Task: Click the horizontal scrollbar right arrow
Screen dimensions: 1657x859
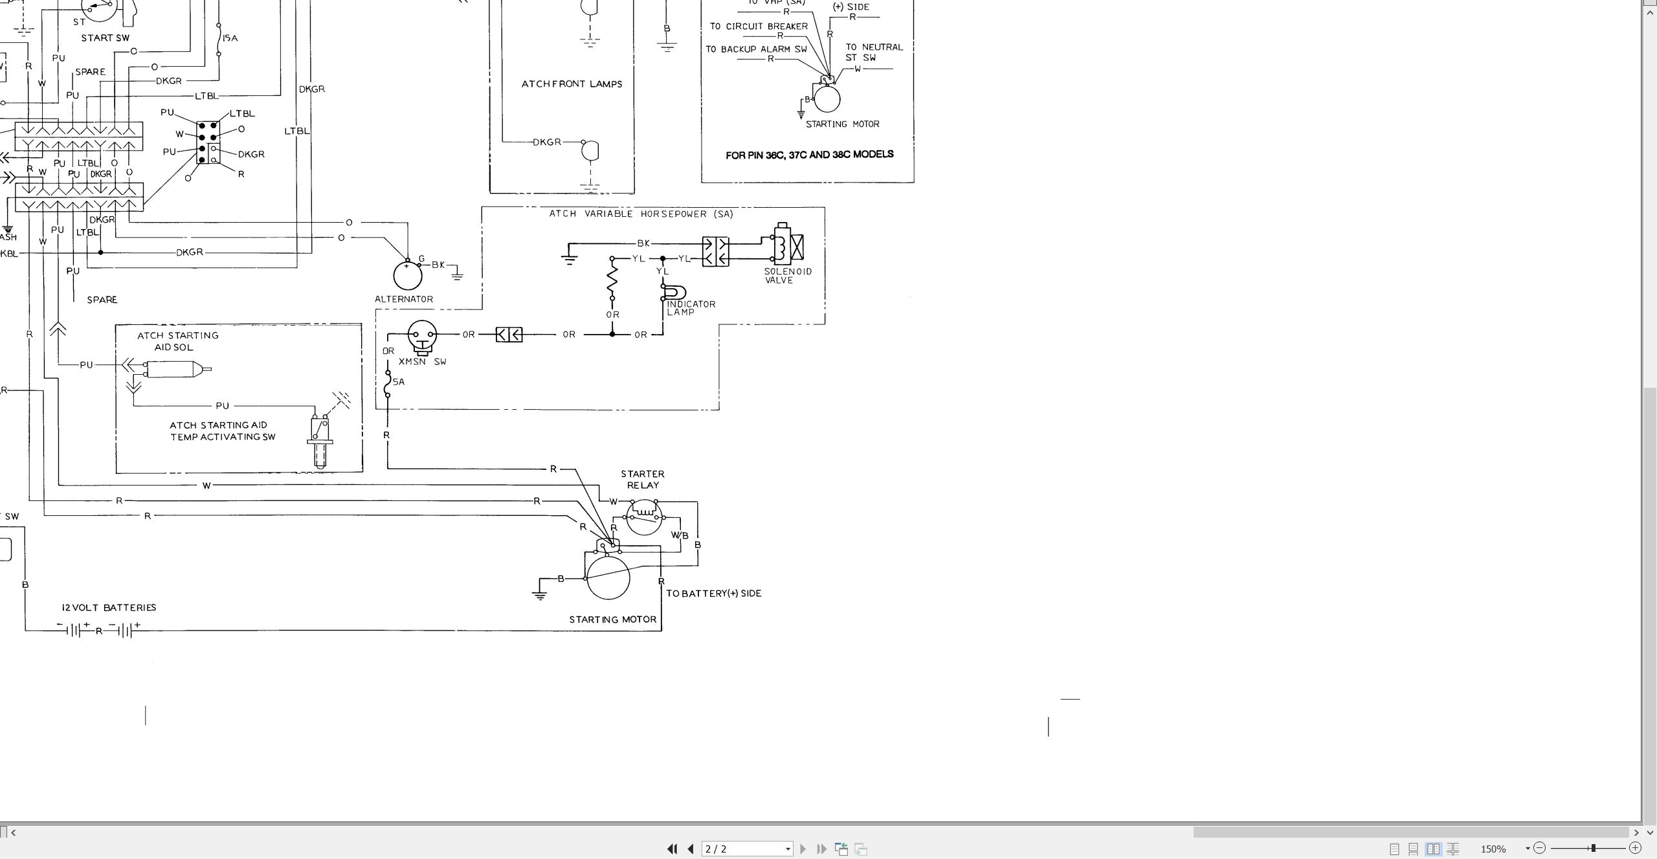Action: click(1636, 832)
